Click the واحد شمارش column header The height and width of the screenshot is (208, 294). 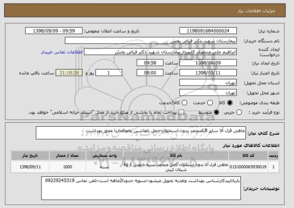[x=105, y=156]
